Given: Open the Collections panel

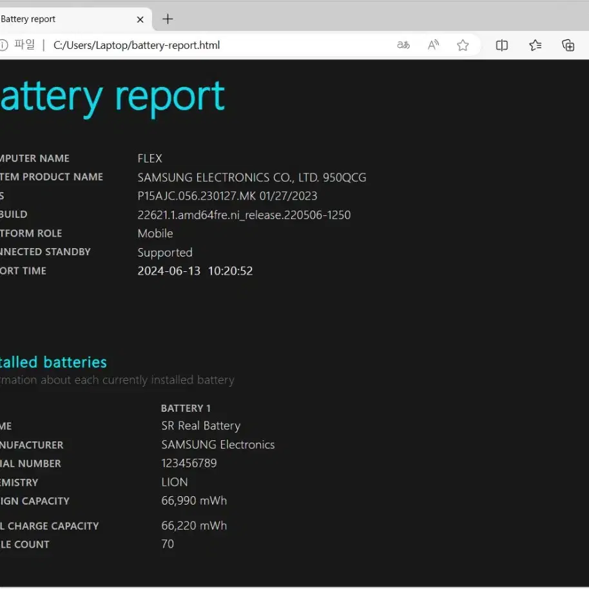Looking at the screenshot, I should pyautogui.click(x=568, y=45).
